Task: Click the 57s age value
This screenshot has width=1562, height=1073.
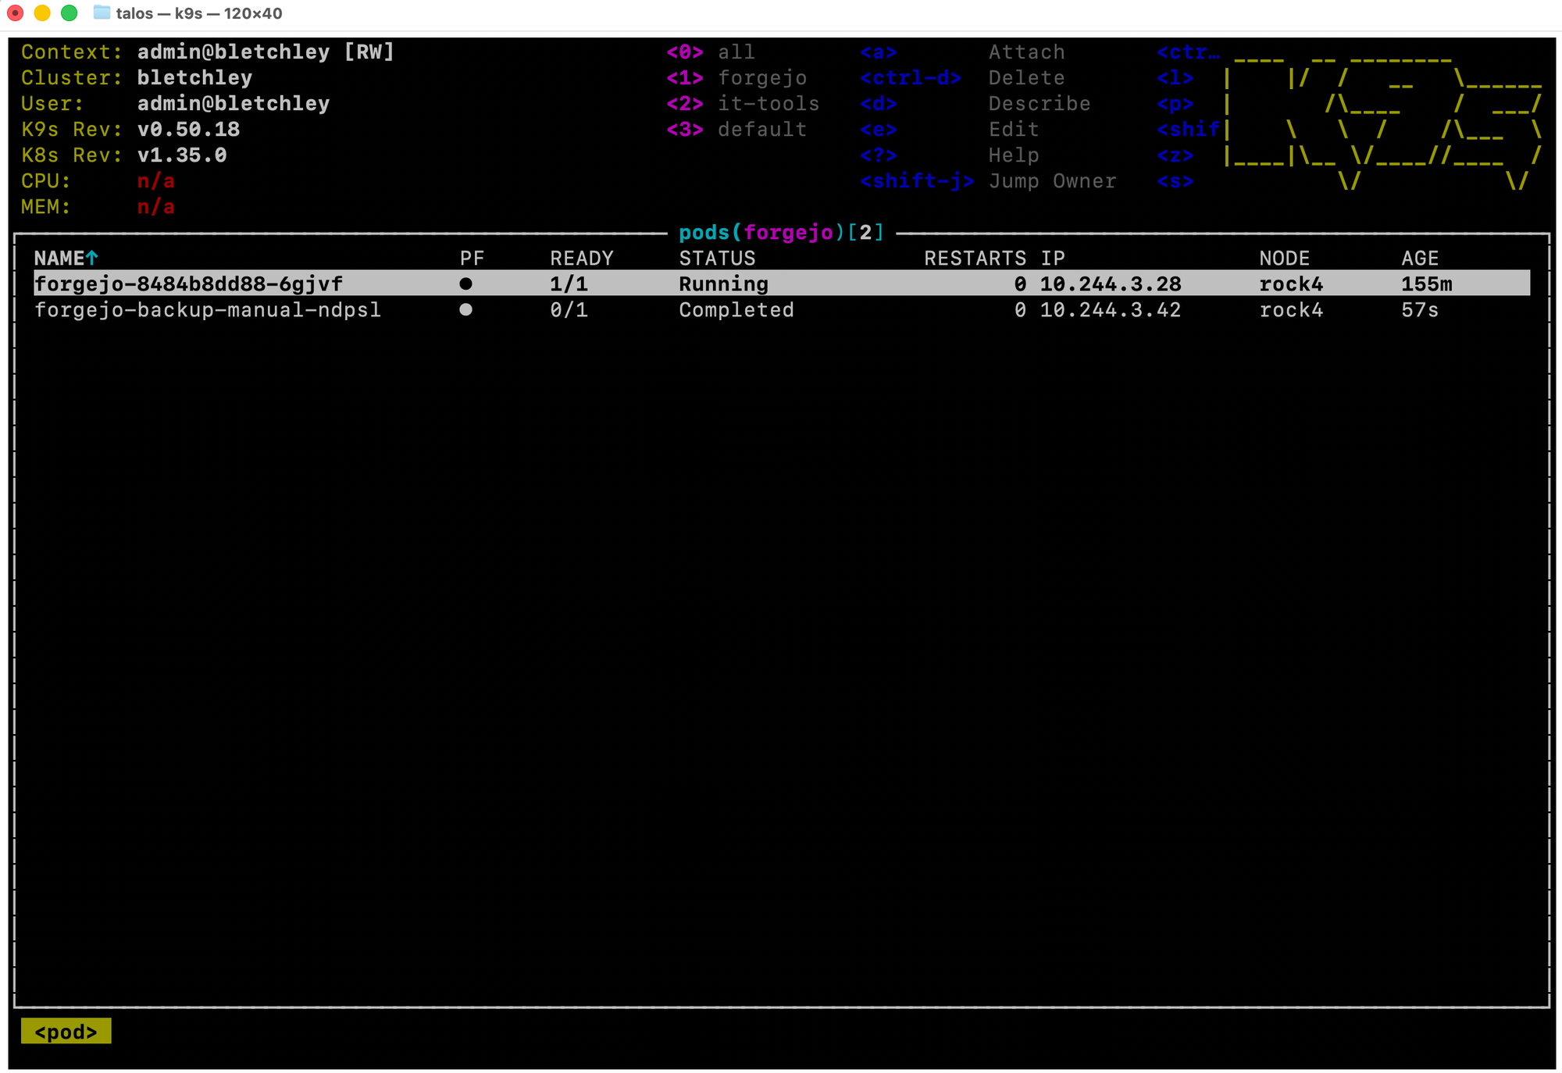Action: pos(1420,309)
